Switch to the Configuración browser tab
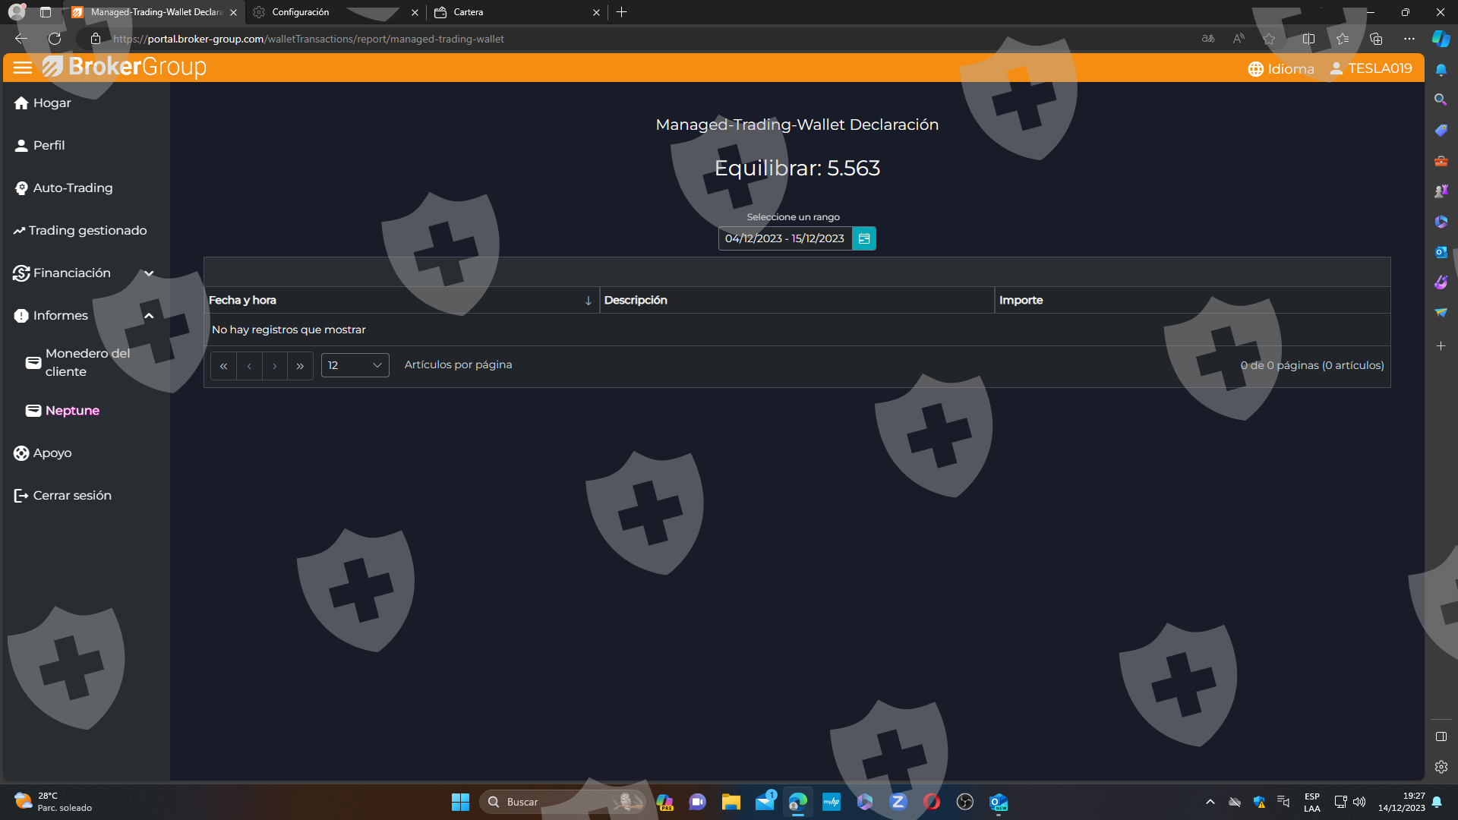 (x=301, y=12)
